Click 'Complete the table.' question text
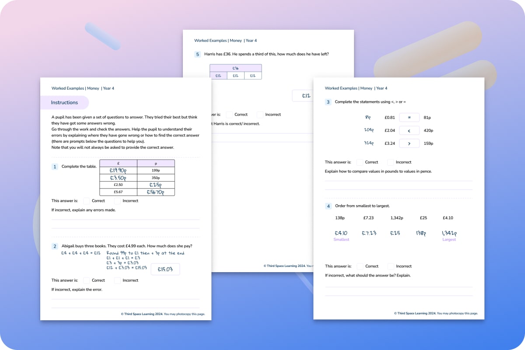This screenshot has height=350, width=525. pos(79,167)
